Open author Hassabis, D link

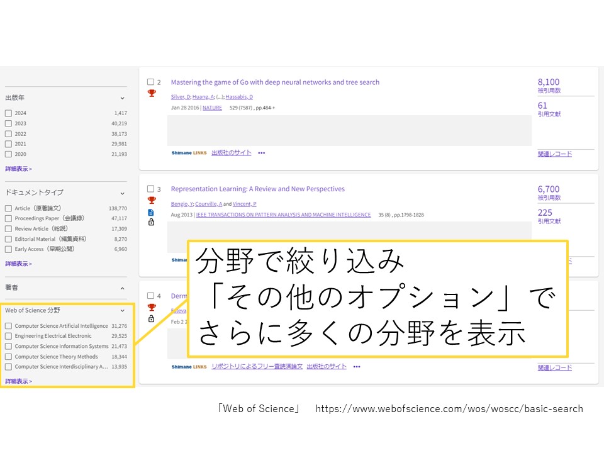[239, 97]
